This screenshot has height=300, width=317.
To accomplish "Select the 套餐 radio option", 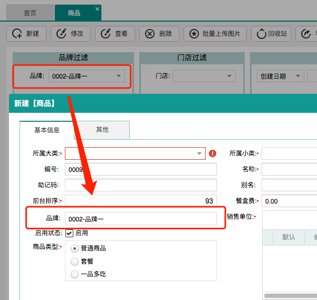I will (x=74, y=261).
